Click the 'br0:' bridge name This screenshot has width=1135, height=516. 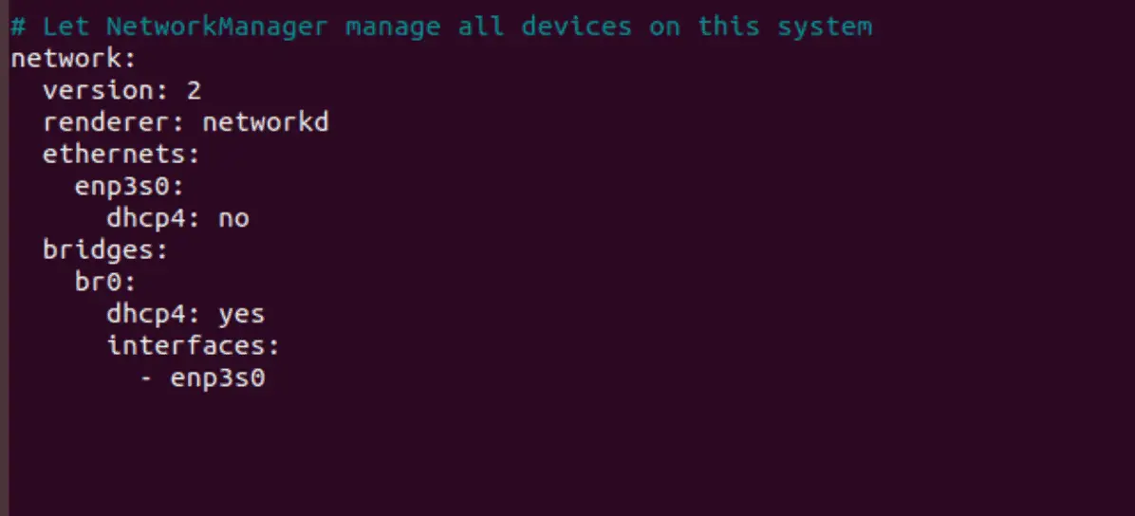105,283
